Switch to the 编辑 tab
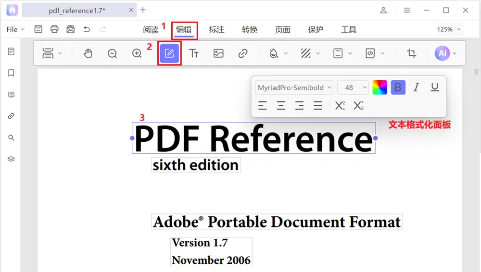The image size is (481, 272). pyautogui.click(x=184, y=30)
